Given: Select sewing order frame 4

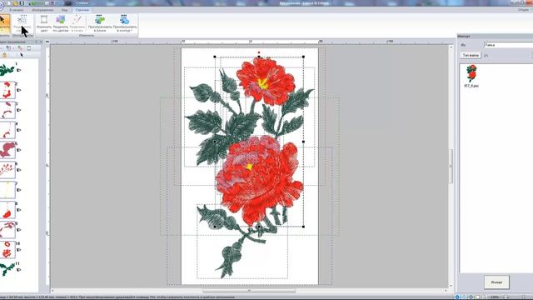Looking at the screenshot, I should coord(7,130).
